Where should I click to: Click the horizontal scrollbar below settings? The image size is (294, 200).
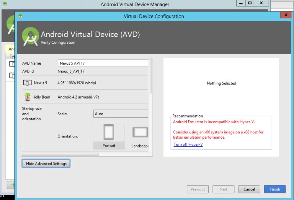tap(60, 154)
